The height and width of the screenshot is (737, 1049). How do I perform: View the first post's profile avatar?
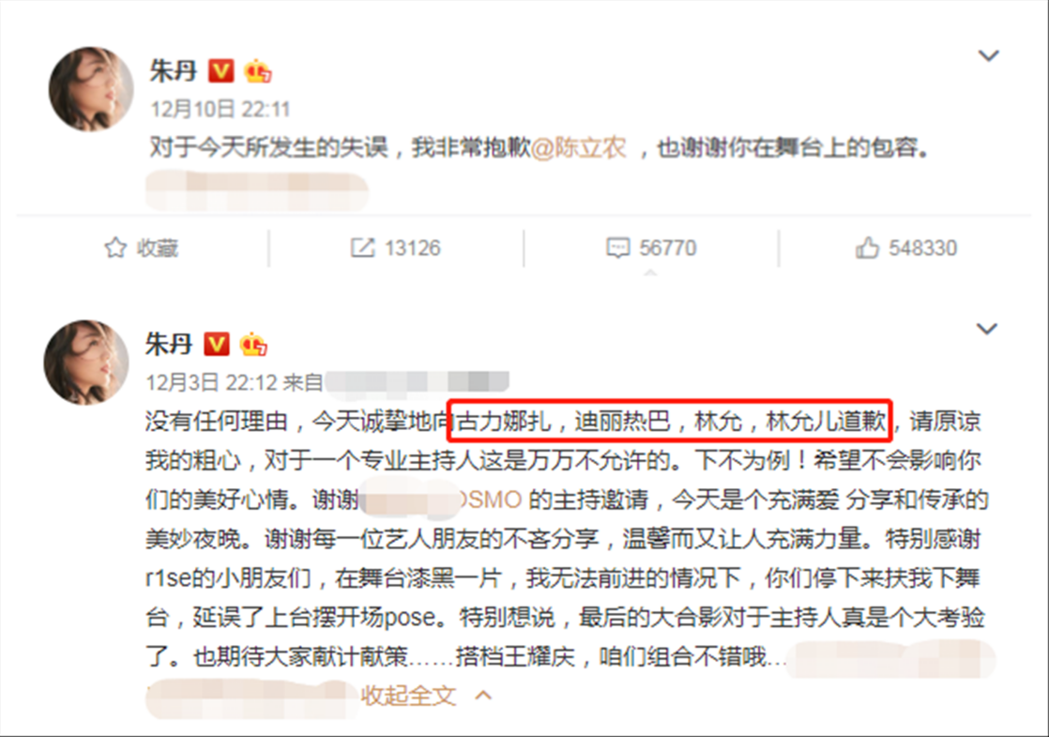pyautogui.click(x=91, y=89)
